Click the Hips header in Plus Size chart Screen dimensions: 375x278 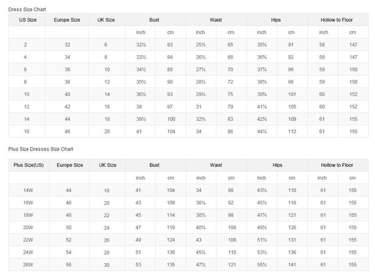277,165
